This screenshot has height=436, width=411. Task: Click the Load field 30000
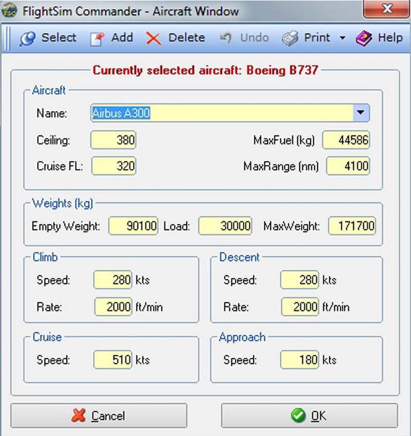(x=225, y=226)
